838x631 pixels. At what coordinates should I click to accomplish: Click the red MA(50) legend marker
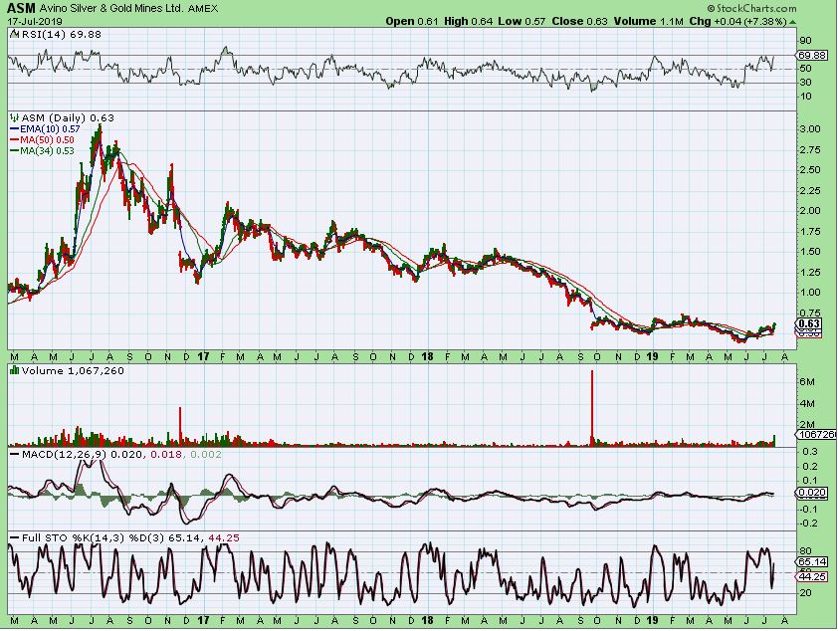click(15, 140)
